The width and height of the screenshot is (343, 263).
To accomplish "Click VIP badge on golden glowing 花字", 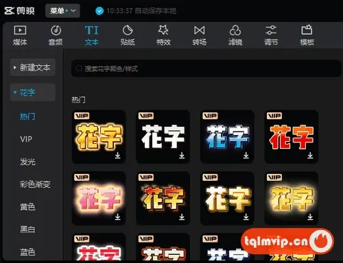I will click(x=82, y=116).
